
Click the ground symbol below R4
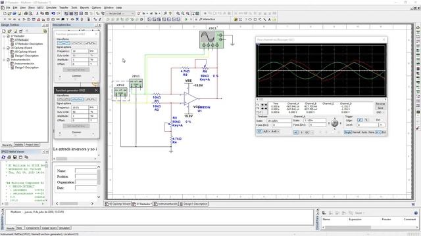click(171, 151)
